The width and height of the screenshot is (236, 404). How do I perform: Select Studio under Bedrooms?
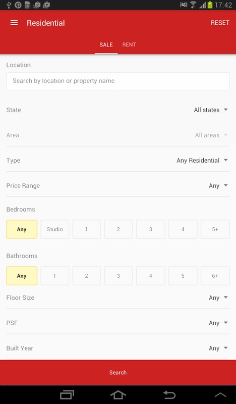pos(55,229)
